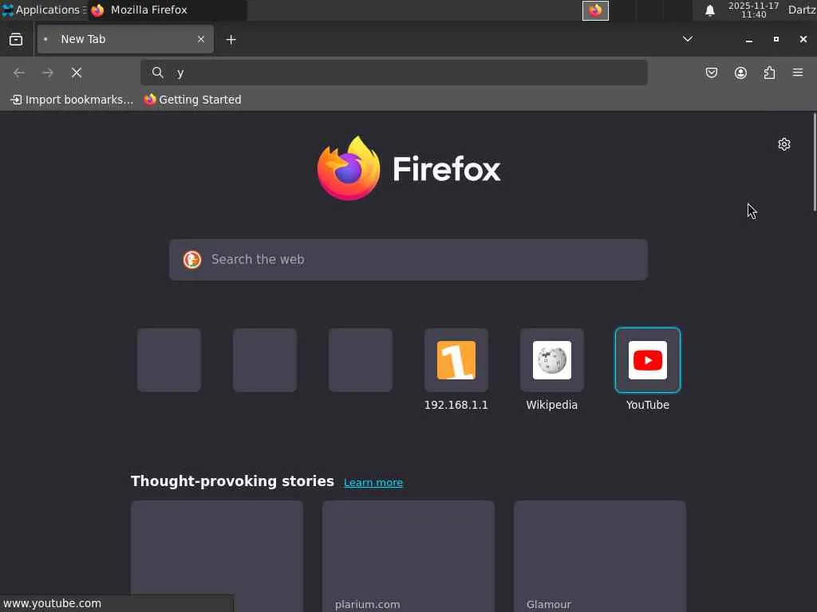Open the Extensions puzzle icon

pyautogui.click(x=769, y=73)
